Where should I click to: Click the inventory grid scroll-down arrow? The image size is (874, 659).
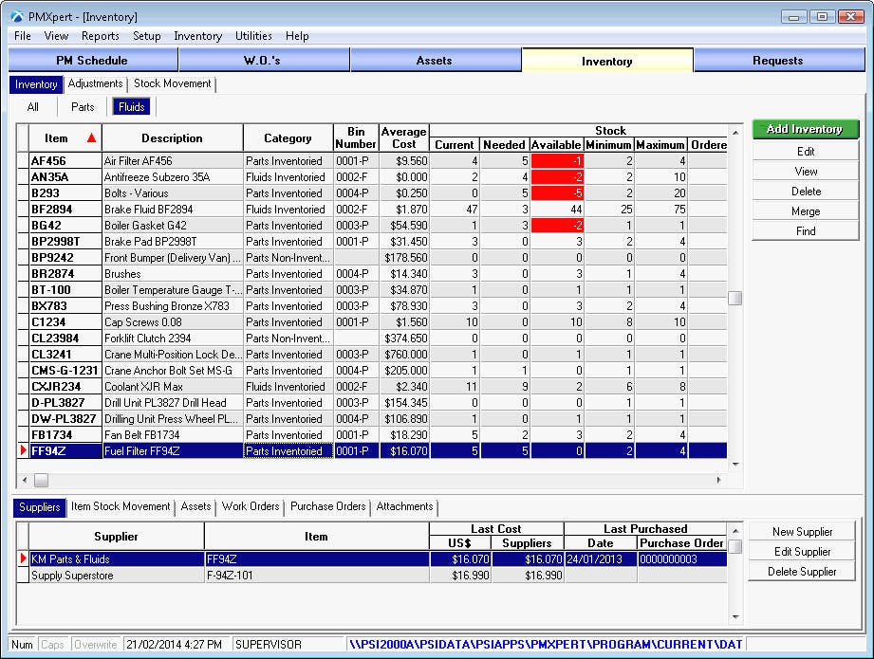coord(735,464)
